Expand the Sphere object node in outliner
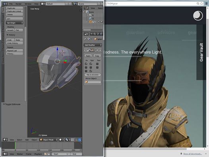 click(87, 22)
